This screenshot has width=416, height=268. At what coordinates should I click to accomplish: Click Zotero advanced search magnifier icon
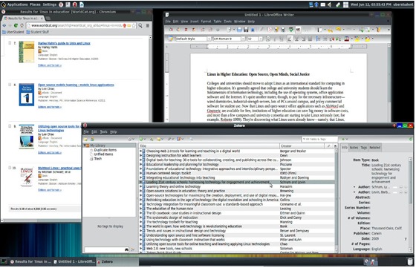coord(190,139)
